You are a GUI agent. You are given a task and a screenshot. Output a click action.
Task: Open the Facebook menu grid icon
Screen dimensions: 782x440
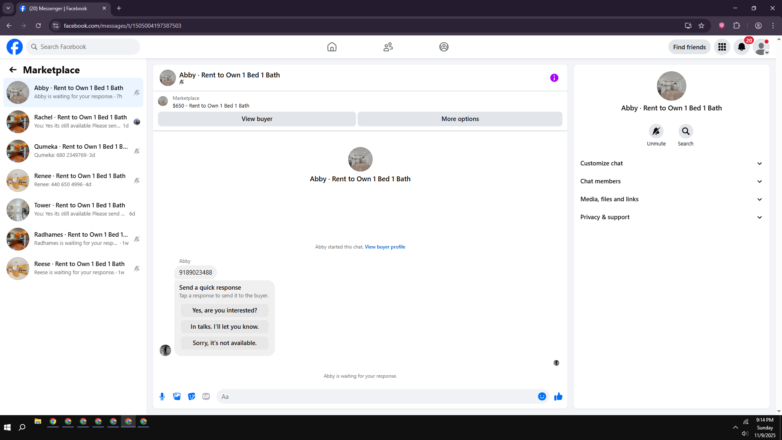tap(722, 47)
